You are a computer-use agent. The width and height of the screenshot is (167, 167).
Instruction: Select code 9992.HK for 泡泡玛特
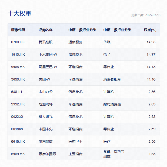18,104
